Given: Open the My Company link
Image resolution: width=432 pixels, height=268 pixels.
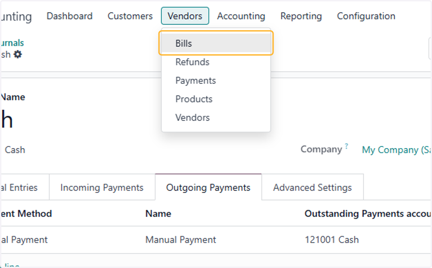Looking at the screenshot, I should (397, 150).
